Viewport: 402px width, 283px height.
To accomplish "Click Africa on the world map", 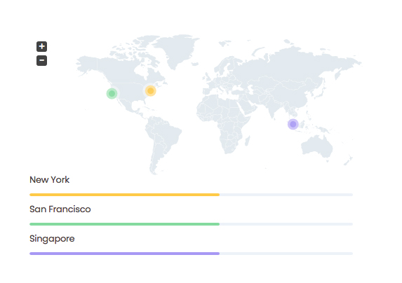I will (x=223, y=120).
